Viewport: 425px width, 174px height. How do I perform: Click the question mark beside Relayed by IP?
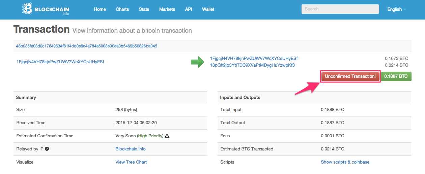tap(47, 149)
